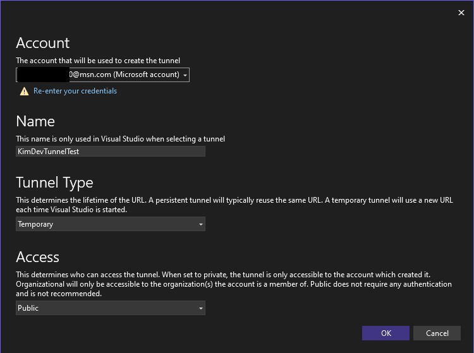This screenshot has height=353, width=474.
Task: Click the yellow warning triangle icon
Action: (24, 91)
